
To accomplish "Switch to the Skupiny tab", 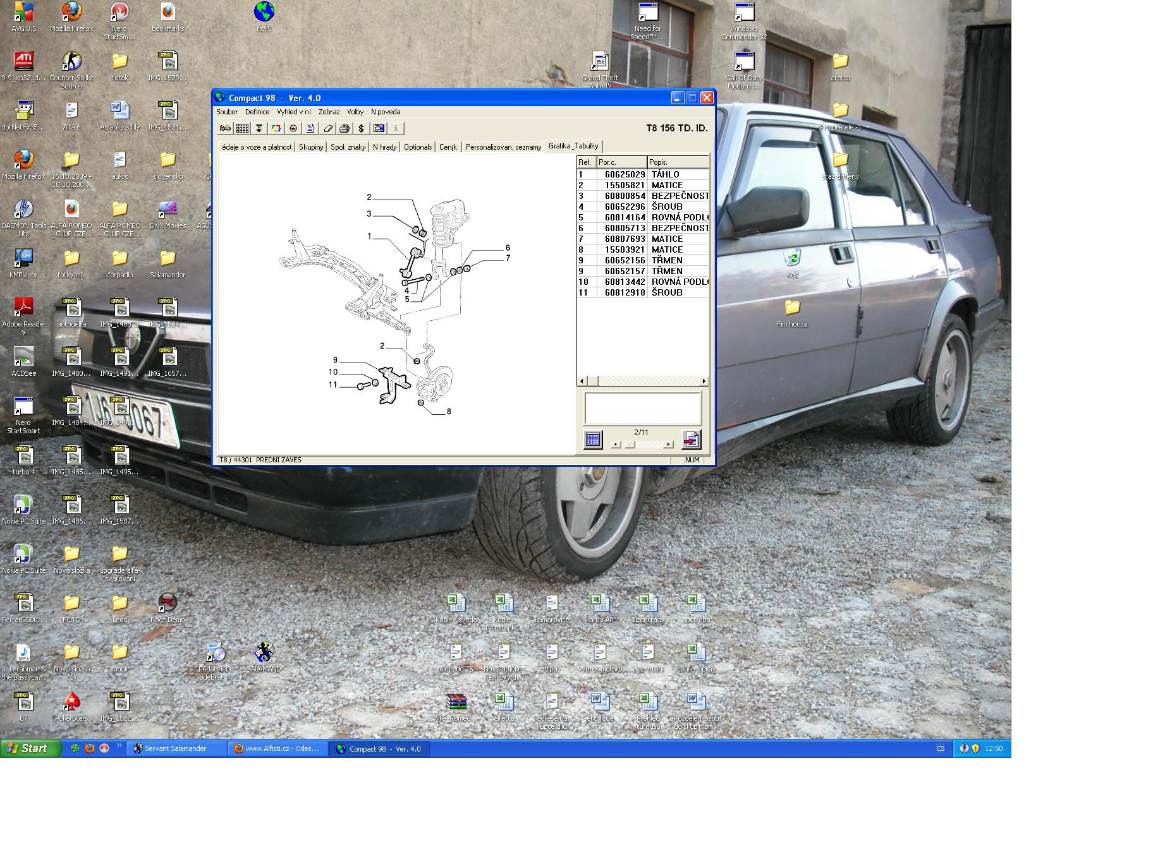I will click(x=311, y=147).
